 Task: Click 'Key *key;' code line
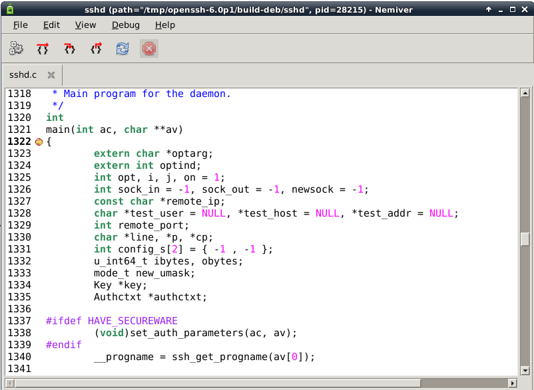point(121,285)
